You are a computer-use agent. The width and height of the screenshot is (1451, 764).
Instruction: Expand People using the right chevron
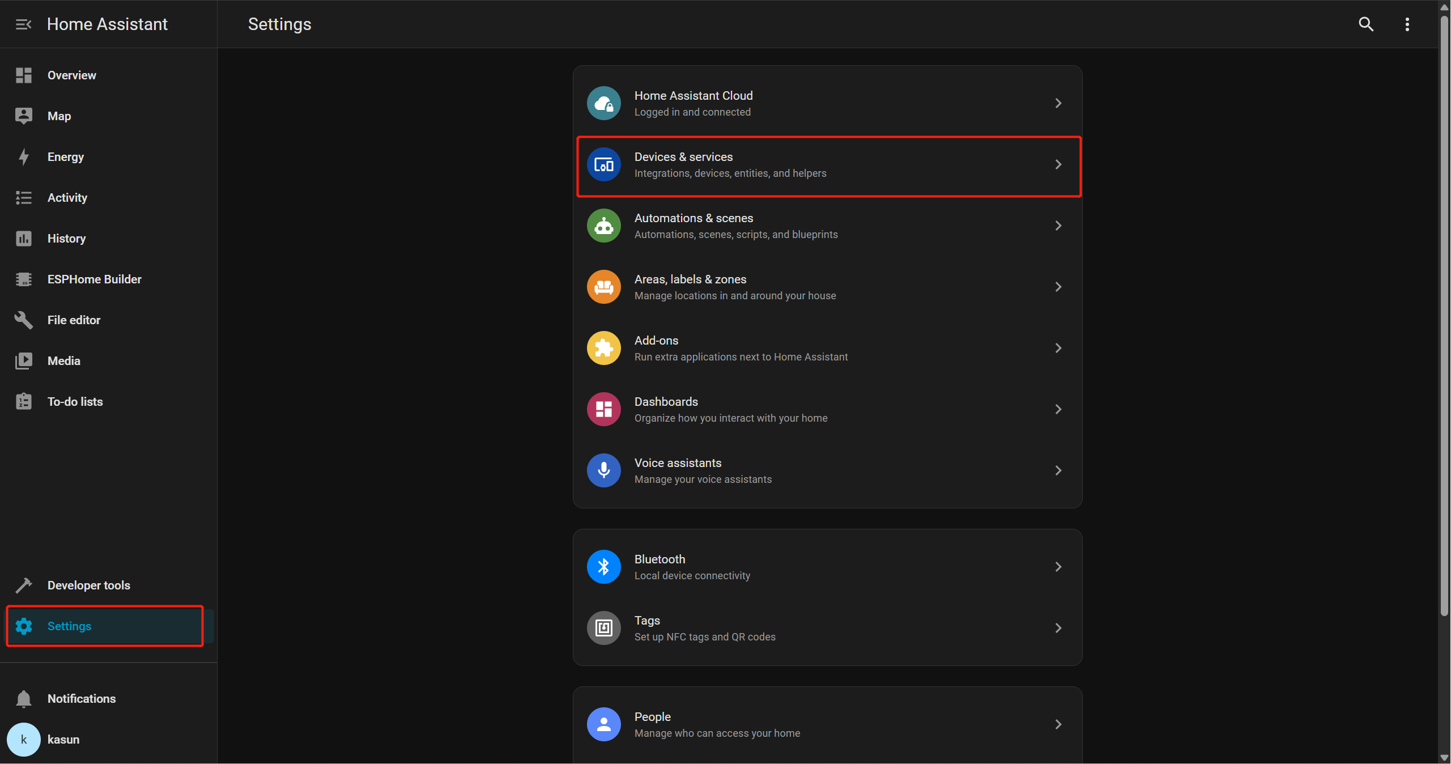(x=1058, y=724)
